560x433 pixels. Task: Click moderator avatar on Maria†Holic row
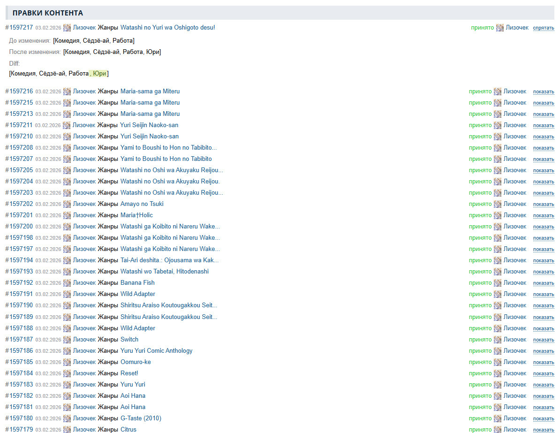coord(498,215)
